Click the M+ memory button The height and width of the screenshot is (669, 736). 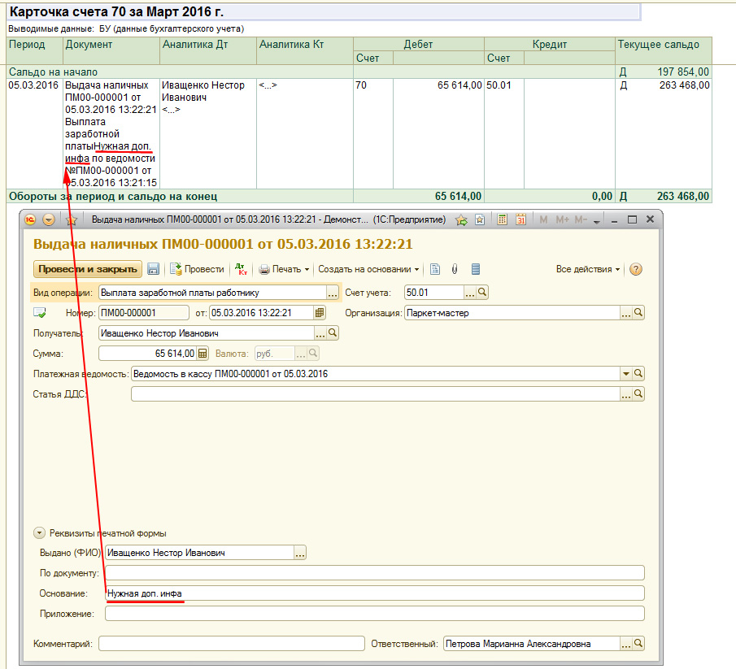tap(562, 219)
